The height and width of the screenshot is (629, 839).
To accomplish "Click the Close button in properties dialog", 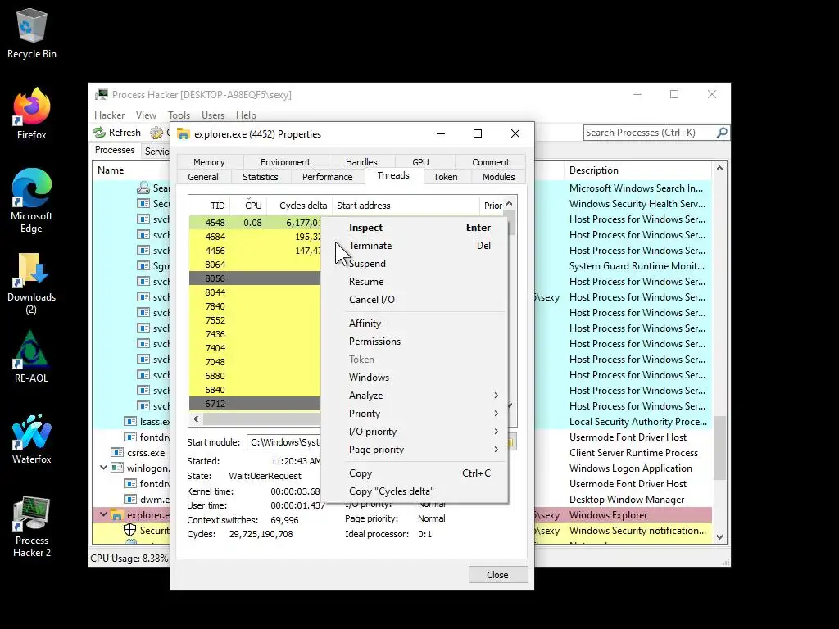I will pos(497,575).
